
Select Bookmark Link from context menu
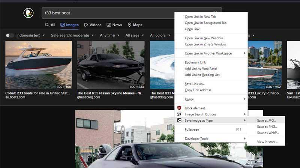211,62
